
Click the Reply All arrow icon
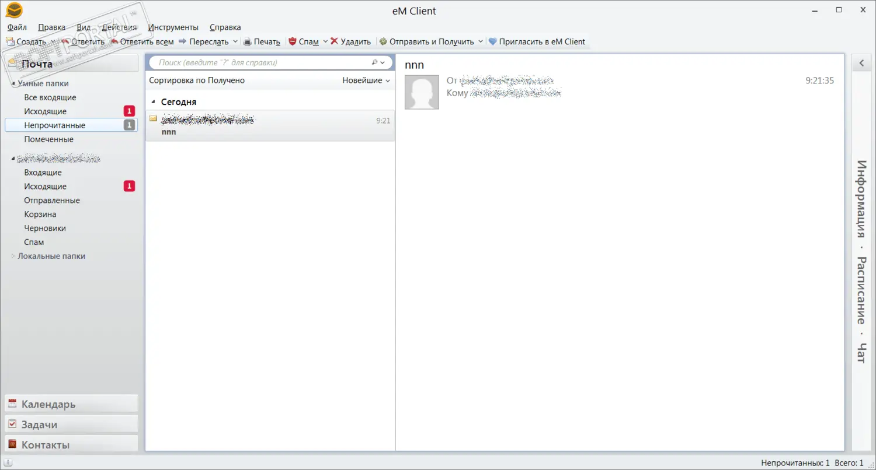click(114, 42)
